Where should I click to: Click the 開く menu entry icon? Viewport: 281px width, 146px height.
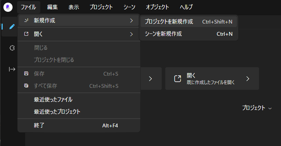click(x=26, y=34)
